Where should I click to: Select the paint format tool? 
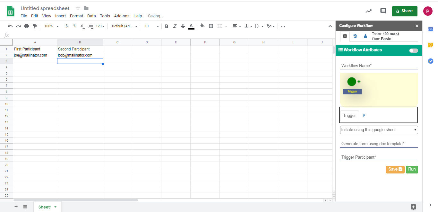[x=35, y=26]
